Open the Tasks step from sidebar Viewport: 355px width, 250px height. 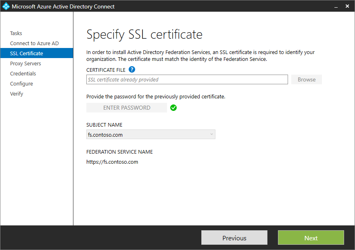point(16,33)
